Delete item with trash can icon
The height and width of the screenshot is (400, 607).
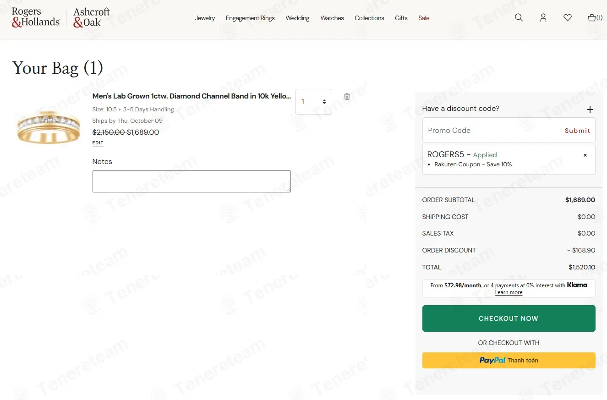tap(347, 96)
